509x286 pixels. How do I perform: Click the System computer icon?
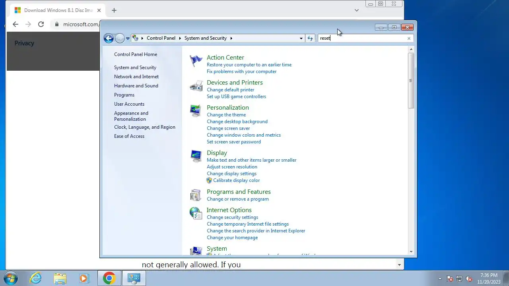[196, 251]
